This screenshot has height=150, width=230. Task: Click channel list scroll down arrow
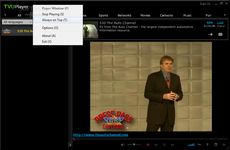pos(70,145)
